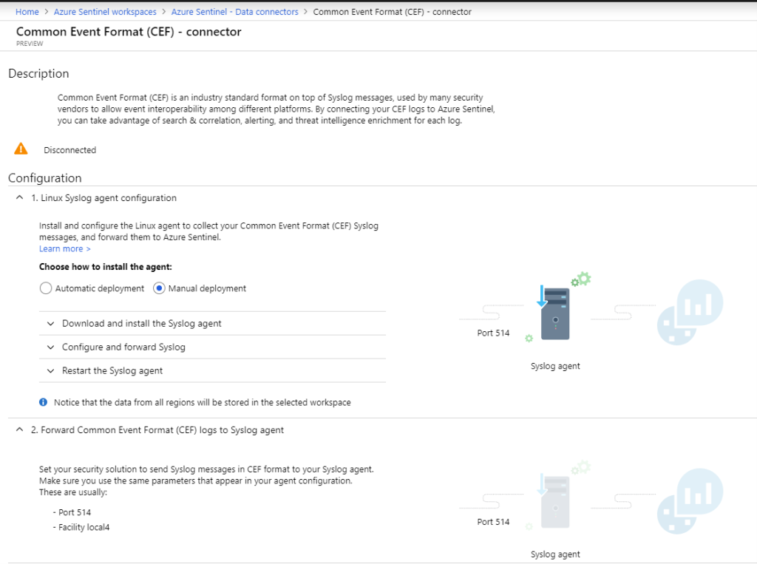Image resolution: width=757 pixels, height=564 pixels.
Task: Open Azure Sentinel - Data connectors breadcrumb
Action: (x=234, y=12)
